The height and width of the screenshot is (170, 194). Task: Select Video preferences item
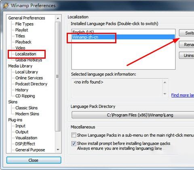coord(20,48)
